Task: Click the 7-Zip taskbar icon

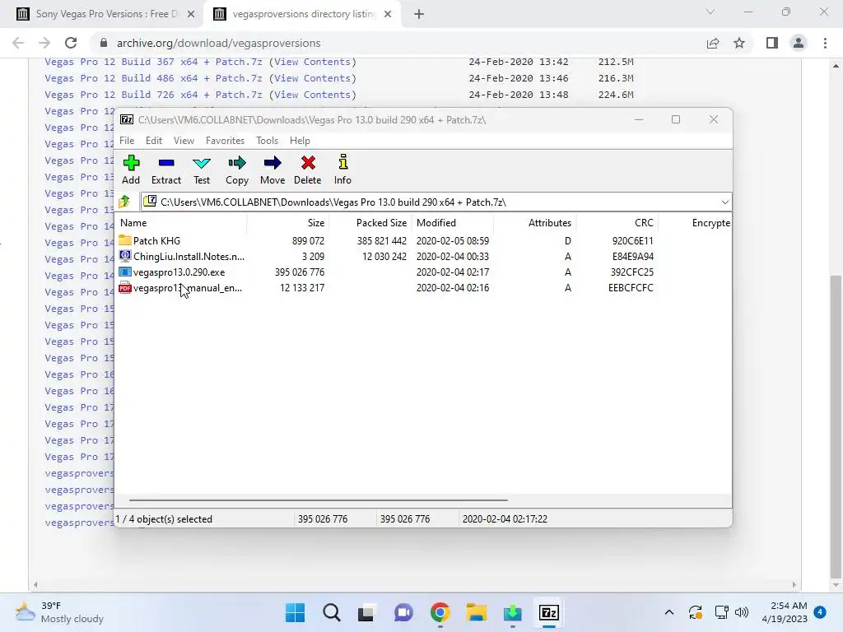Action: 549,612
